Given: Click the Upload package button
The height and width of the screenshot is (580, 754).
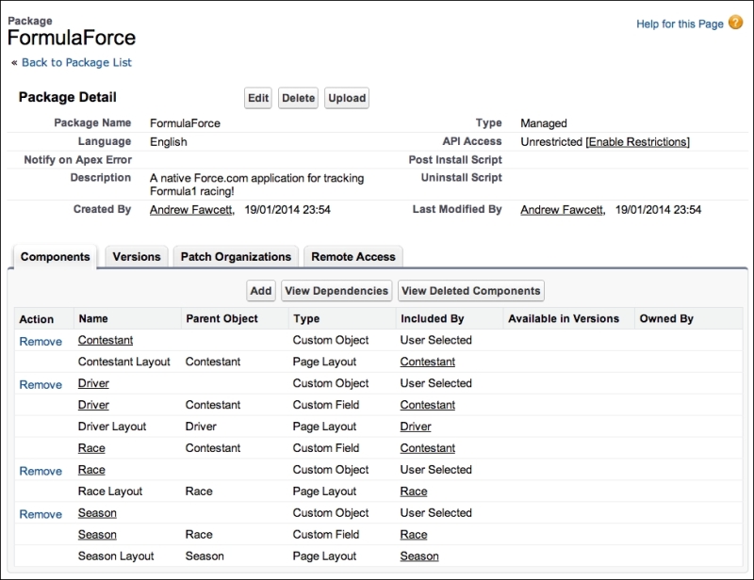Looking at the screenshot, I should coord(347,98).
